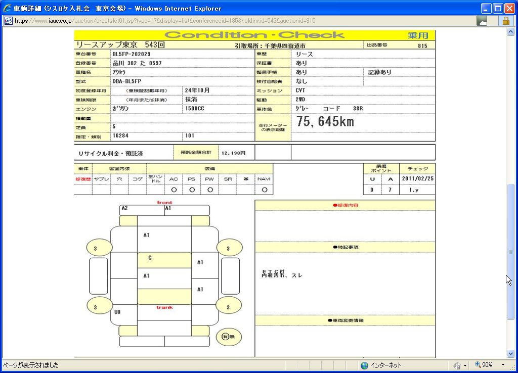Open the zoom level dropdown arrow

(503, 365)
